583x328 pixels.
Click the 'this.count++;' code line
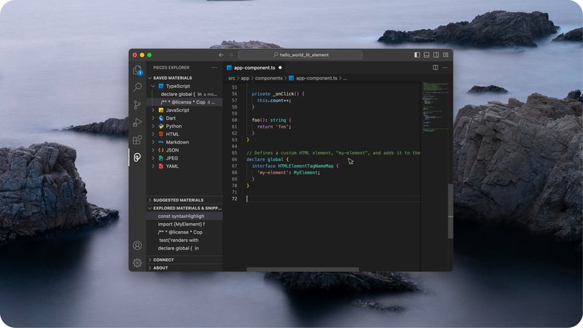tap(274, 101)
